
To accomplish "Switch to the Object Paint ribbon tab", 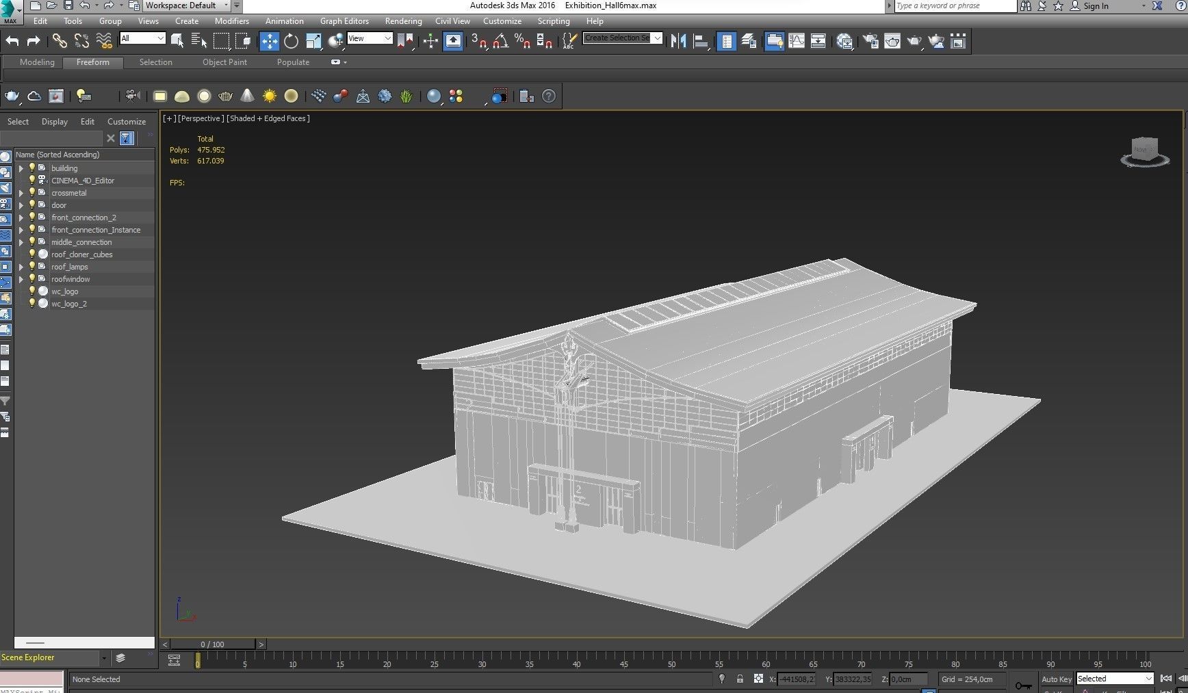I will pos(224,62).
